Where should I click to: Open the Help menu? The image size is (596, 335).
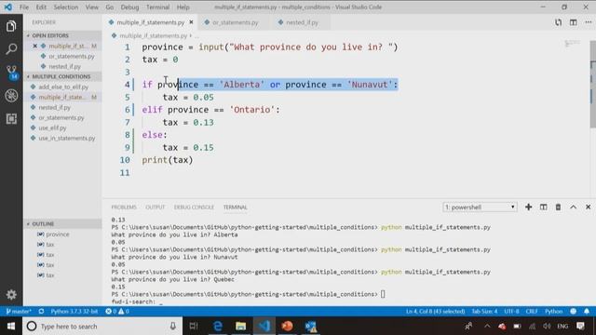[x=183, y=7]
